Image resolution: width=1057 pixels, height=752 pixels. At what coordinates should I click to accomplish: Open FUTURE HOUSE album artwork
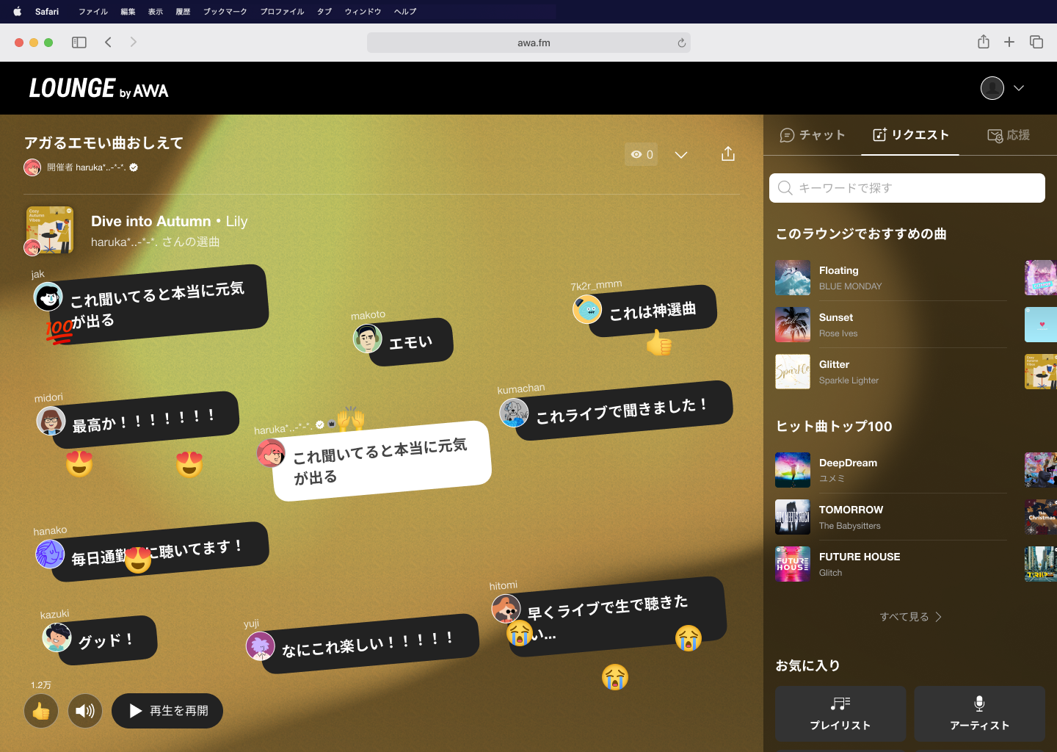(793, 564)
